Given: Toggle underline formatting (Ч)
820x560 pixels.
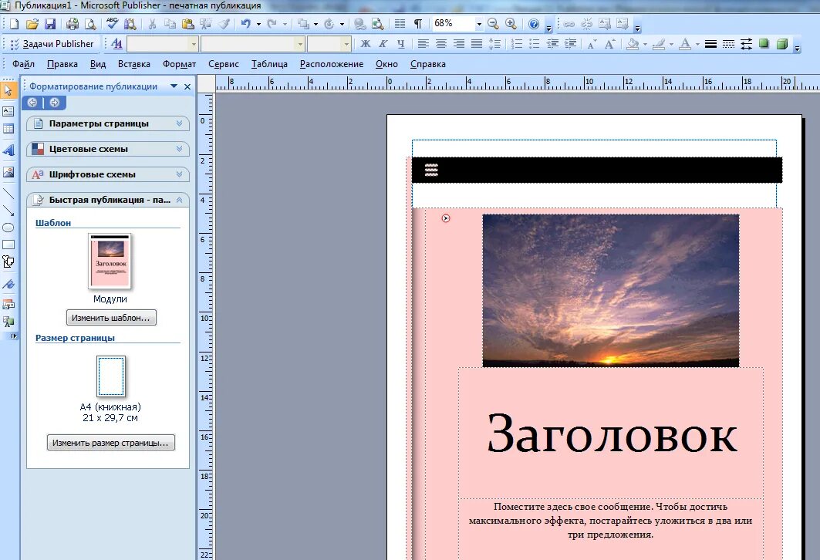Looking at the screenshot, I should 400,44.
